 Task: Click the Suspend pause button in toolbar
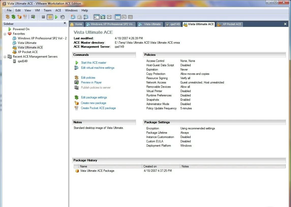(50, 17)
